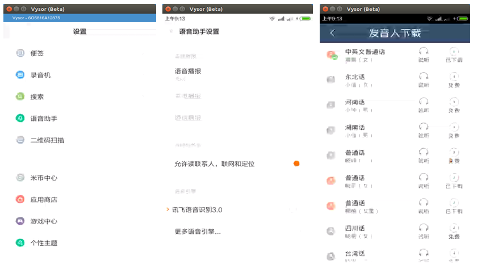
Task: Select the 四川话 voice name
Action: pyautogui.click(x=355, y=228)
